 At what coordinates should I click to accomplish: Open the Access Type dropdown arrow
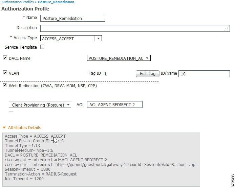[x=98, y=38]
